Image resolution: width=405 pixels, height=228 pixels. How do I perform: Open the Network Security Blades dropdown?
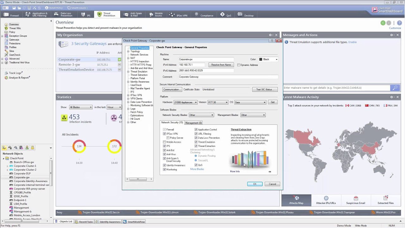(x=201, y=115)
